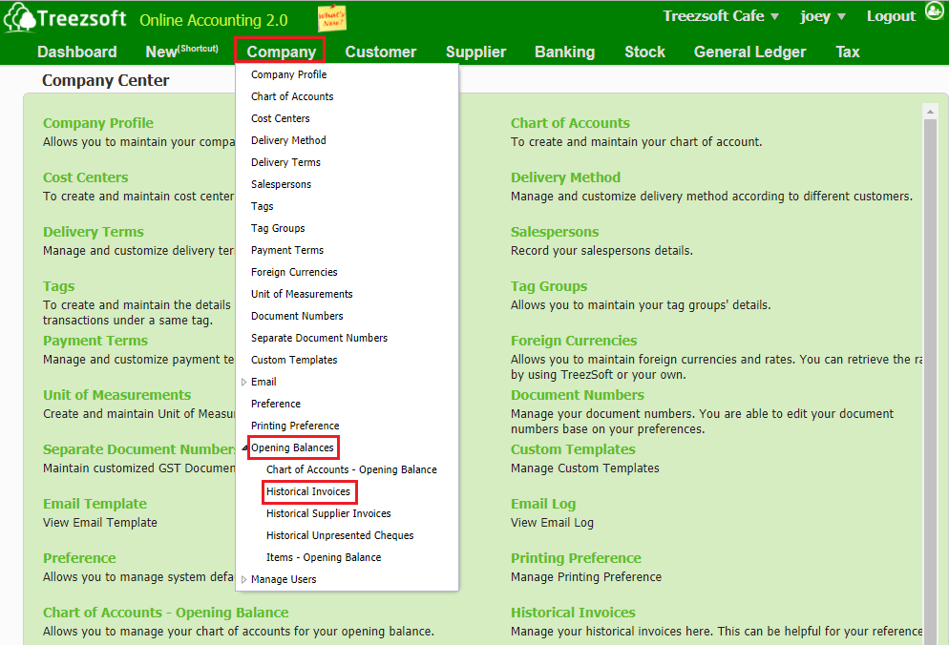This screenshot has width=949, height=645.
Task: Open the Custom Templates page heading link
Action: pyautogui.click(x=573, y=449)
